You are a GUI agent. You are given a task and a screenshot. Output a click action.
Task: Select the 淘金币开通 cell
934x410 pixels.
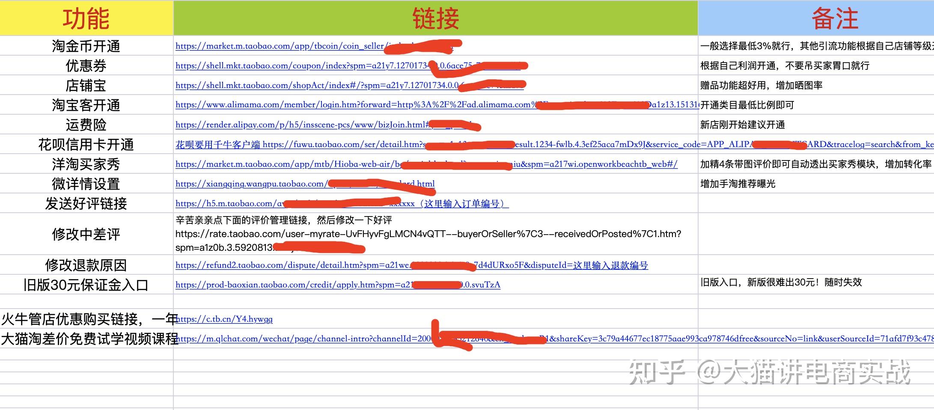pyautogui.click(x=86, y=46)
